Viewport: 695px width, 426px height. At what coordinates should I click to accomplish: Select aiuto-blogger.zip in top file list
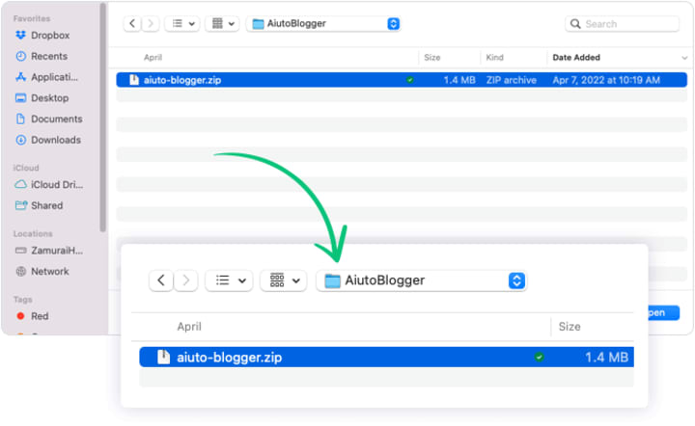(x=402, y=80)
